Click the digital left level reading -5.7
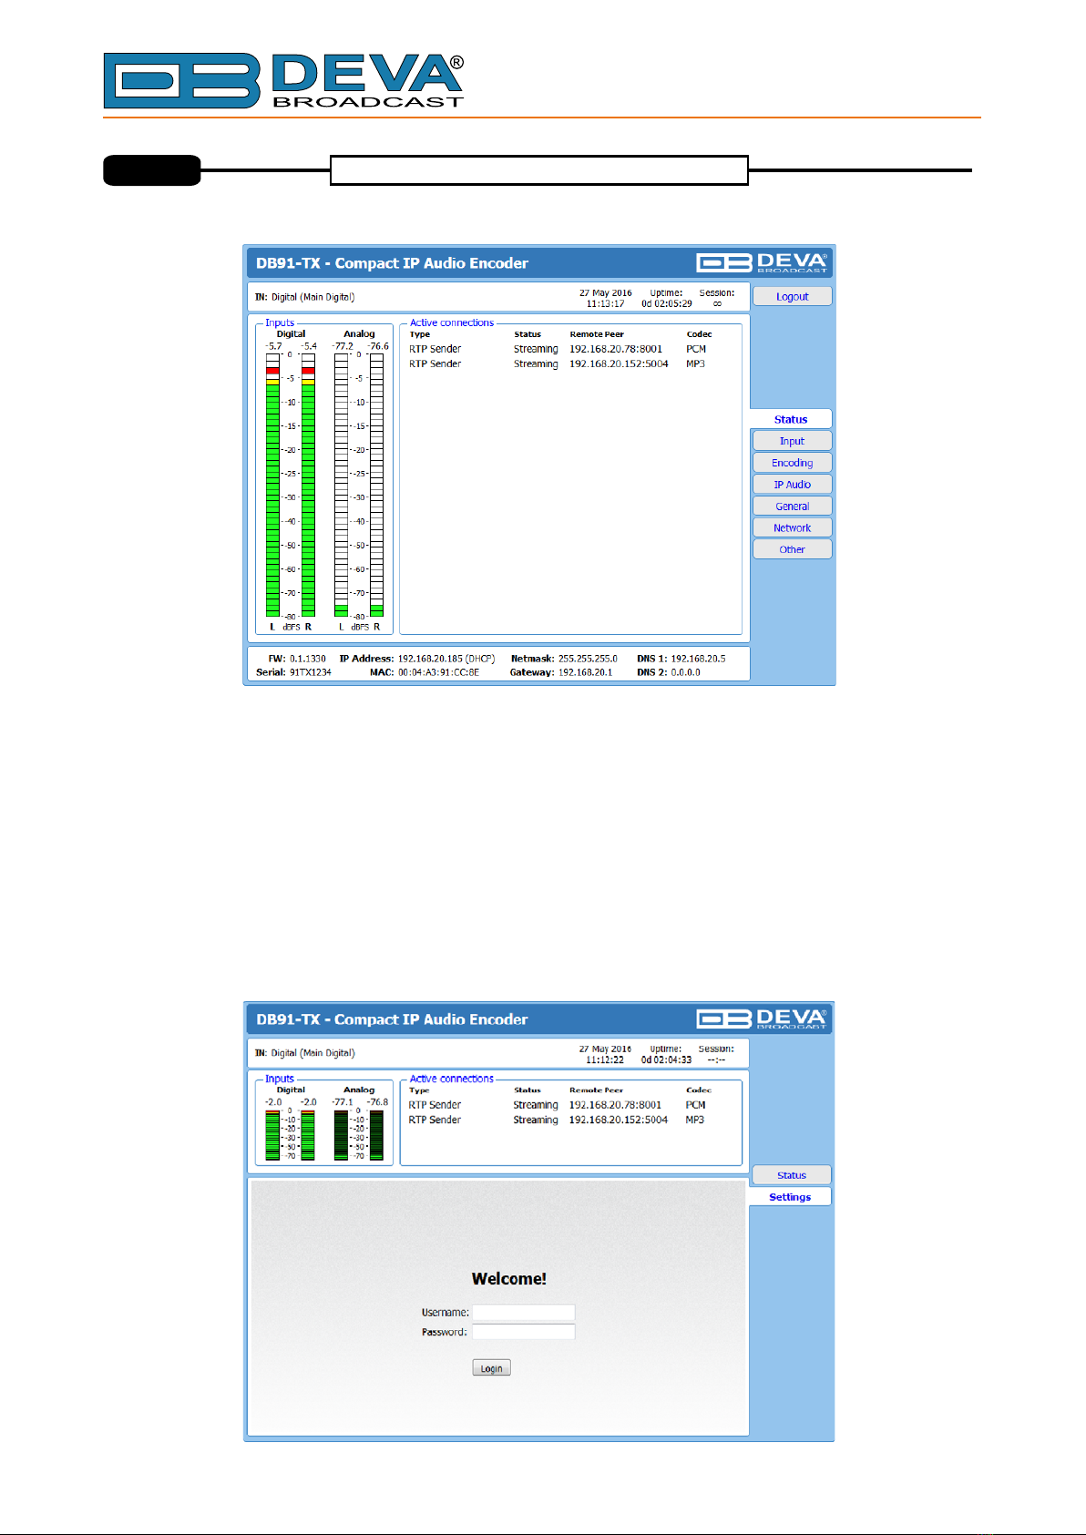Image resolution: width=1086 pixels, height=1535 pixels. coord(273,346)
